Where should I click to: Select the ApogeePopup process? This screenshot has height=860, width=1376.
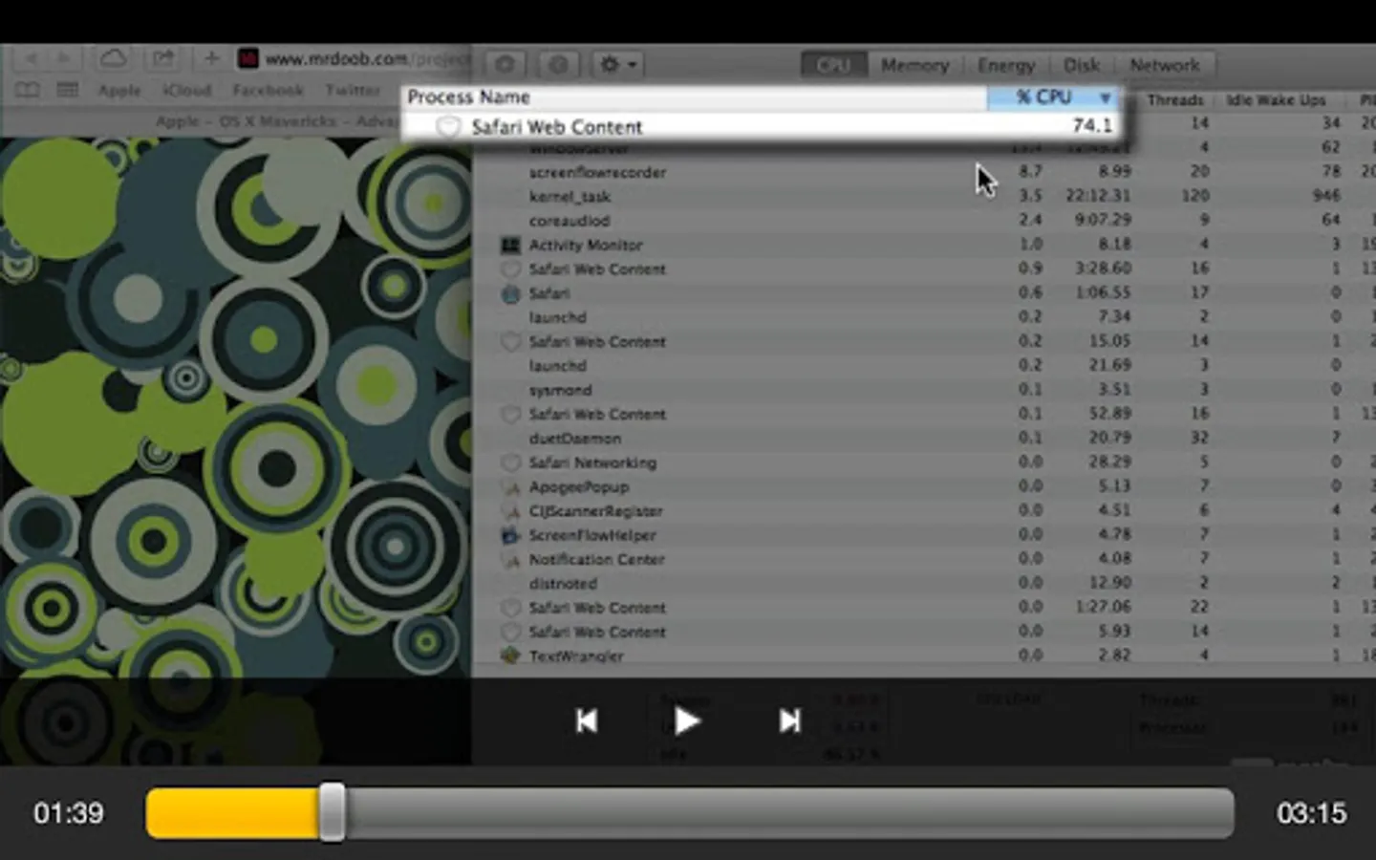click(578, 486)
